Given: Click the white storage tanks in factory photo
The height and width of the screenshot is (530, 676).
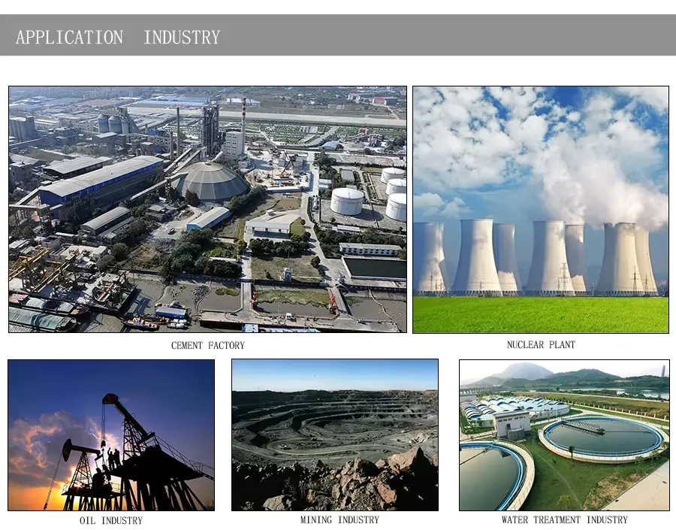Looking at the screenshot, I should (x=348, y=201).
